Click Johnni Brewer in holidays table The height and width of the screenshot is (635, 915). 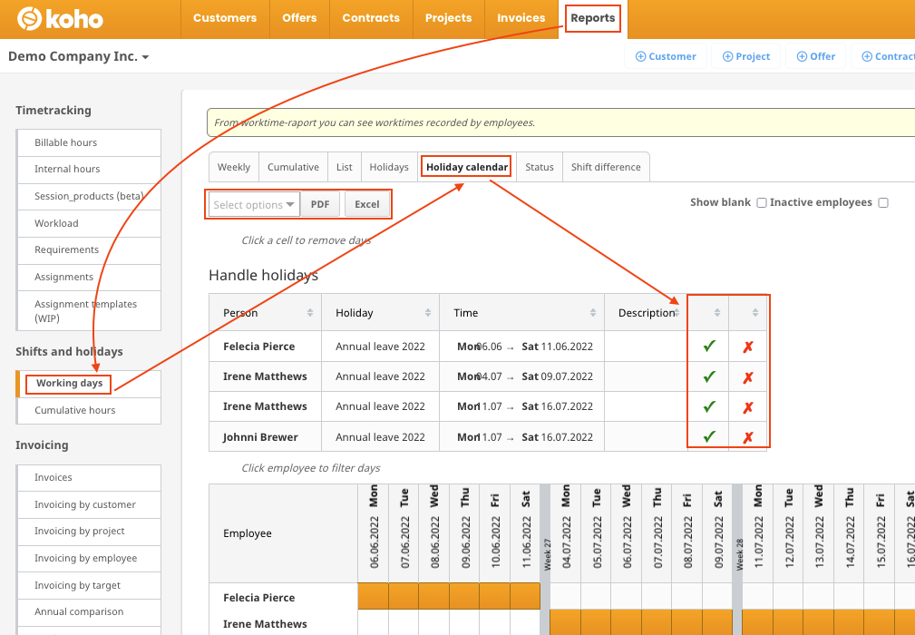click(260, 437)
